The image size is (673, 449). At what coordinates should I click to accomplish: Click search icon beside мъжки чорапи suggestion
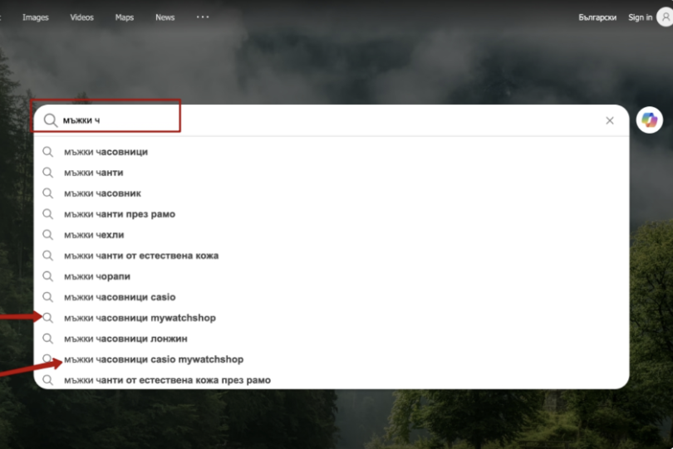(x=48, y=276)
